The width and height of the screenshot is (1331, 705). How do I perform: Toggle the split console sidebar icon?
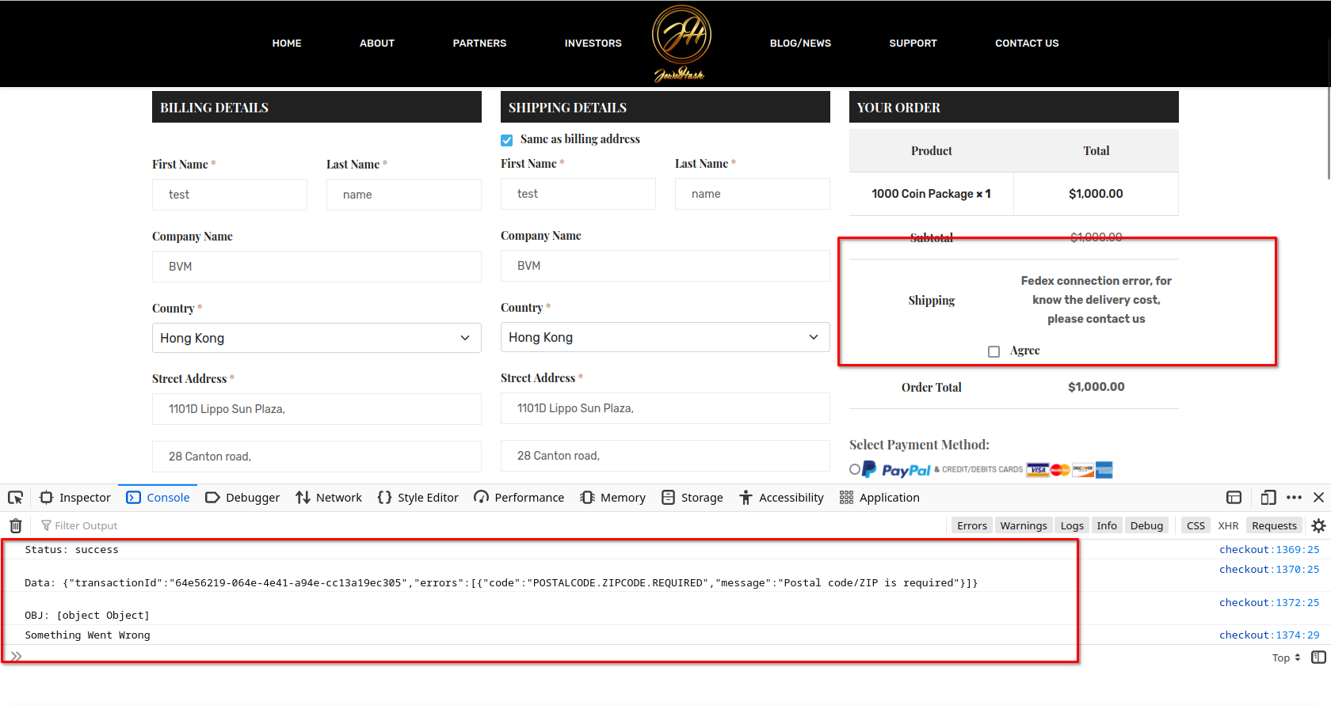[1318, 658]
